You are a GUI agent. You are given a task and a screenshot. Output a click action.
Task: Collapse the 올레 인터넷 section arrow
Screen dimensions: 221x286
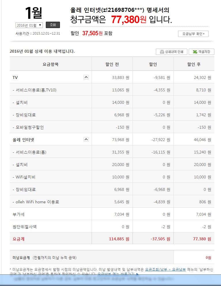click(x=86, y=139)
